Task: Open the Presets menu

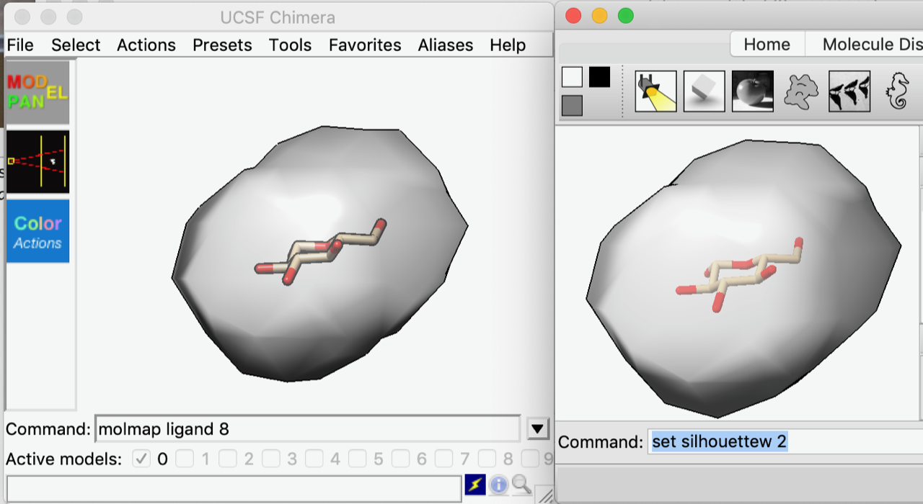Action: pyautogui.click(x=222, y=45)
